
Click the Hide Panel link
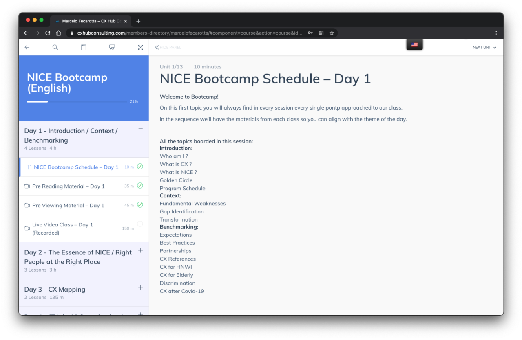(168, 48)
